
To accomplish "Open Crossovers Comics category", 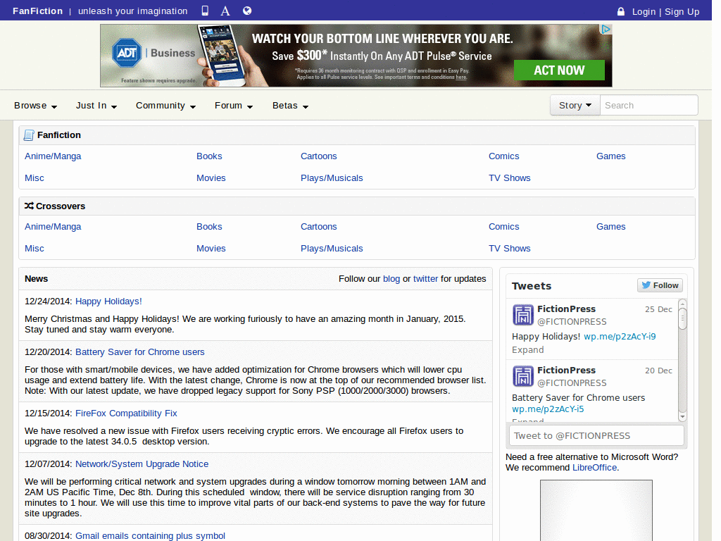I will tap(504, 226).
